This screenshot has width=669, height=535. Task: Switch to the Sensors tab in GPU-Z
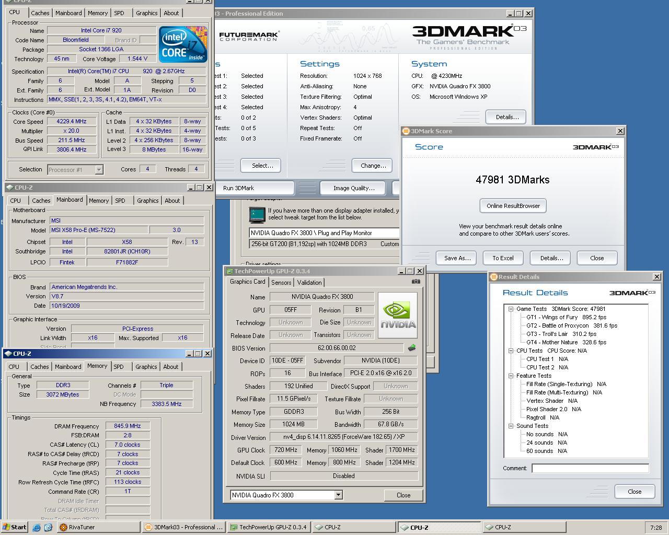pos(281,283)
